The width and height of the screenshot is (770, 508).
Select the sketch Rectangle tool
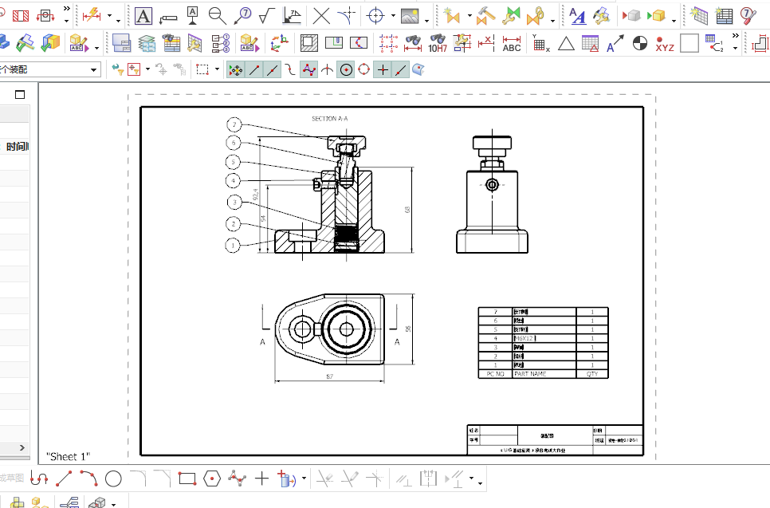(187, 478)
